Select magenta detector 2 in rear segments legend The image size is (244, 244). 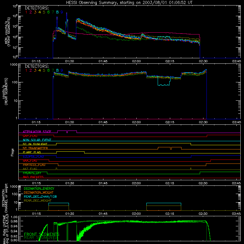click(x=31, y=70)
